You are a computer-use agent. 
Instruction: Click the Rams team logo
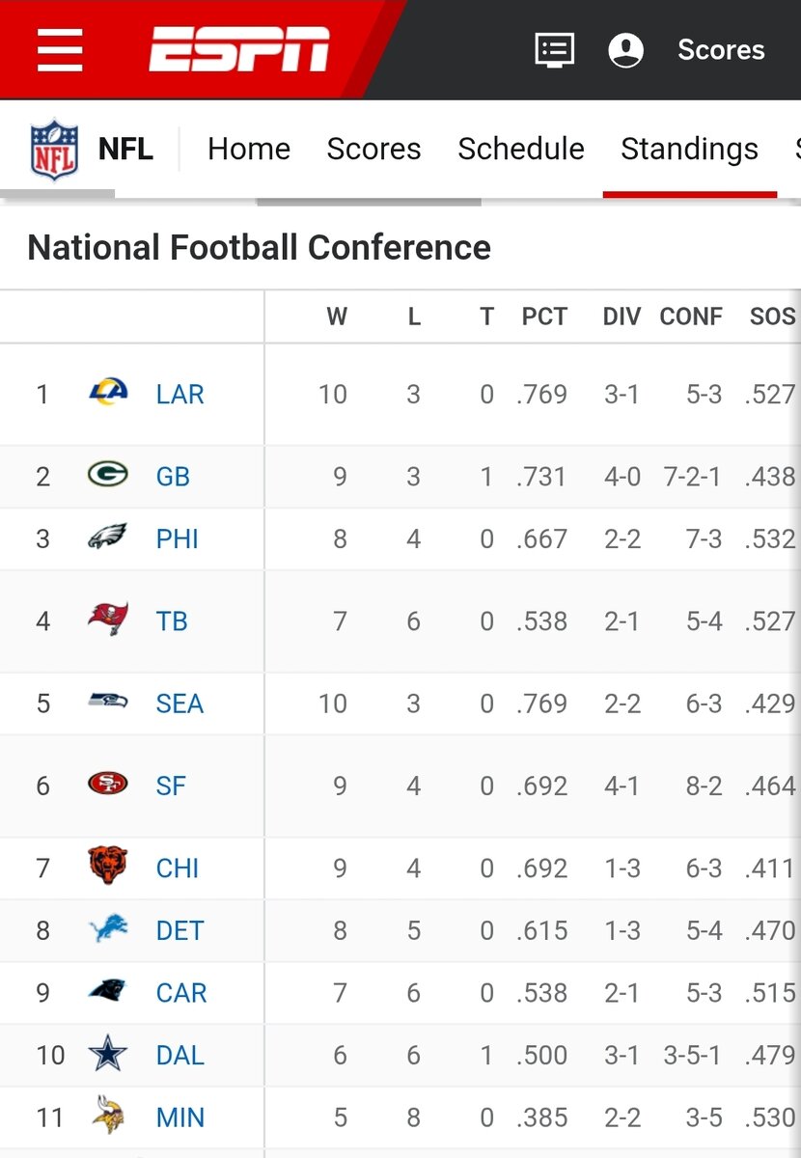click(x=107, y=393)
